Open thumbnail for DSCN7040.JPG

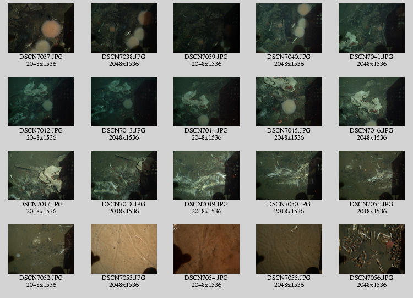click(289, 28)
